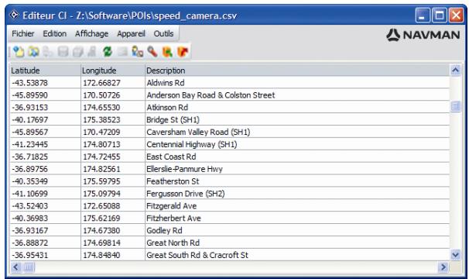469x279 pixels.
Task: Click longitude value 175.09794
Action: (101, 194)
